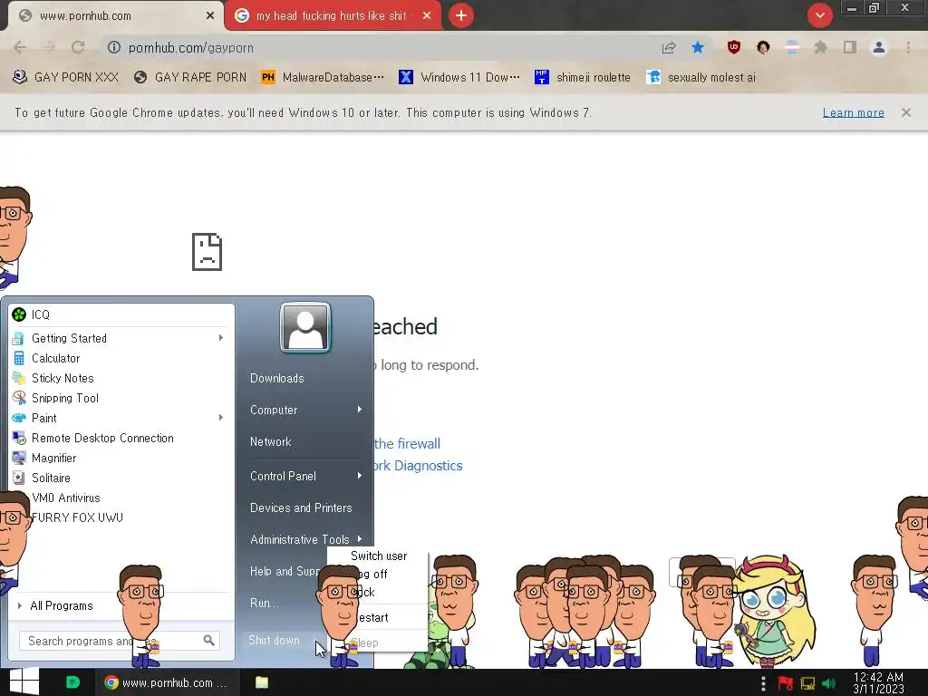This screenshot has width=928, height=696.
Task: Open the uBlock Origin extension icon
Action: click(x=734, y=47)
